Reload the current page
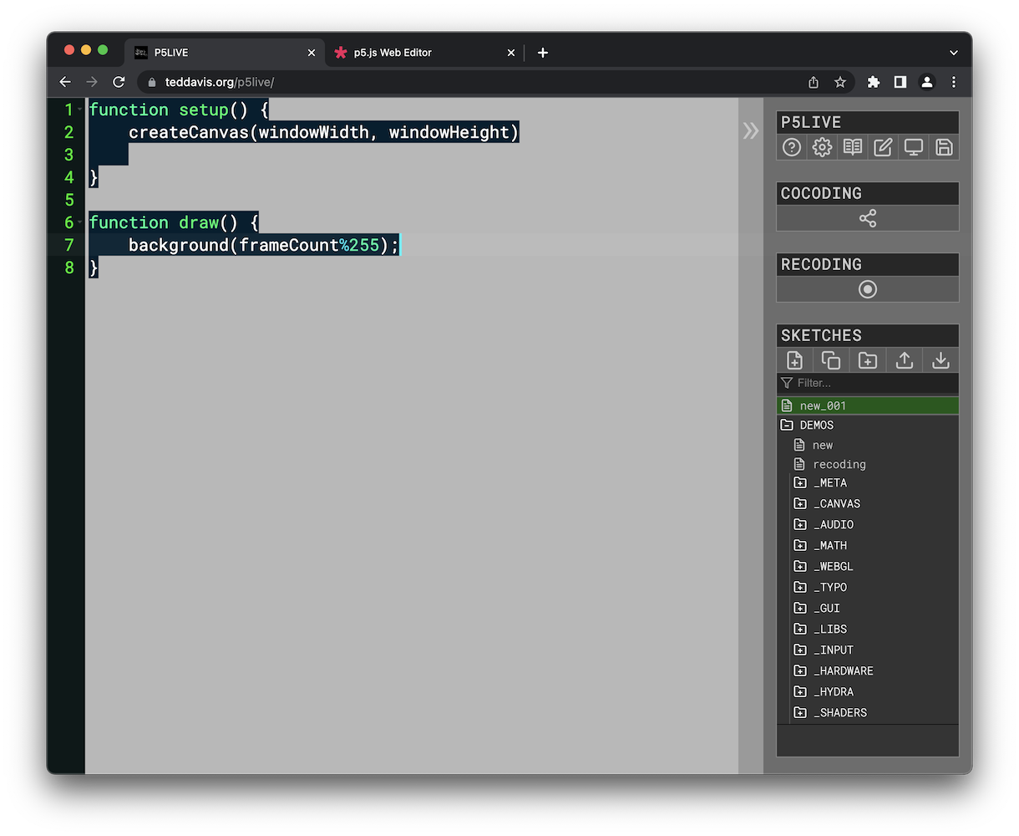The image size is (1019, 836). click(119, 82)
